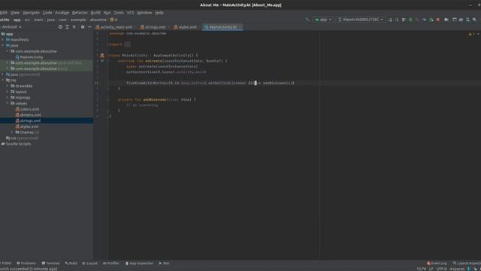Open the app run configuration dropdown
The height and width of the screenshot is (271, 481).
(x=323, y=20)
